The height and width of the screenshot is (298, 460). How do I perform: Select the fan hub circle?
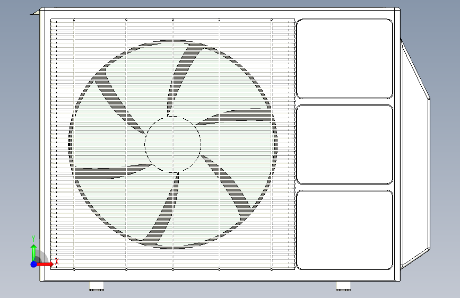173,144
